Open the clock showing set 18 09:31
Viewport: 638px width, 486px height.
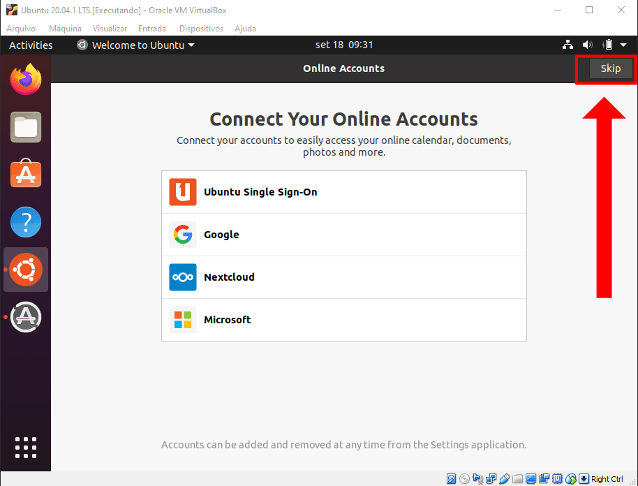(x=344, y=45)
